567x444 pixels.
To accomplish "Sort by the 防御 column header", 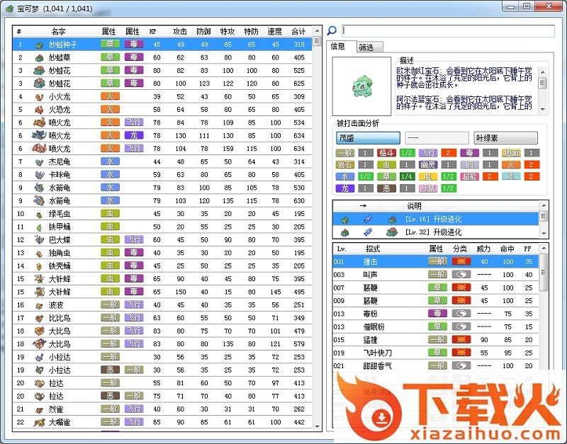I will (x=204, y=31).
